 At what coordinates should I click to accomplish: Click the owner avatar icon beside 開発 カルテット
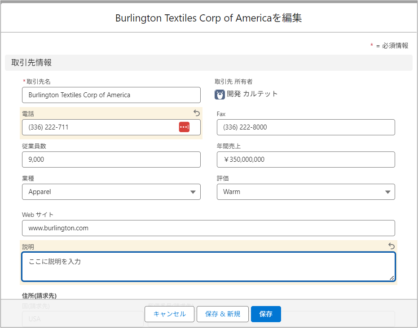(220, 94)
